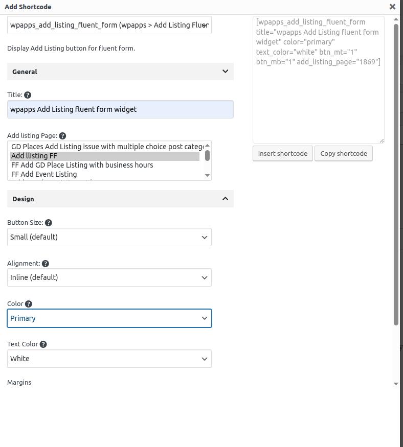Click the Button Size help icon

click(x=49, y=223)
